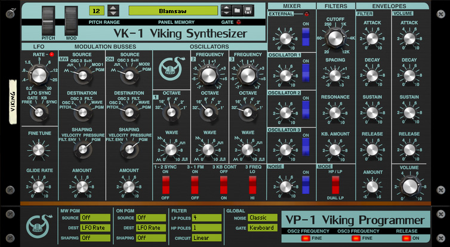Click the Blamsaw patch name display
Image resolution: width=450 pixels, height=247 pixels.
[173, 11]
